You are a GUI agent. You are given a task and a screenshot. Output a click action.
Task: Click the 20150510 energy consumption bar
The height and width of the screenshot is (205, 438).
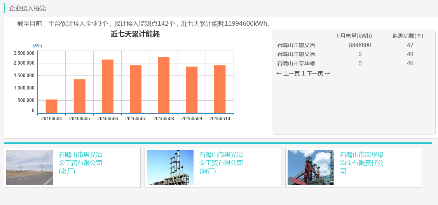220,89
